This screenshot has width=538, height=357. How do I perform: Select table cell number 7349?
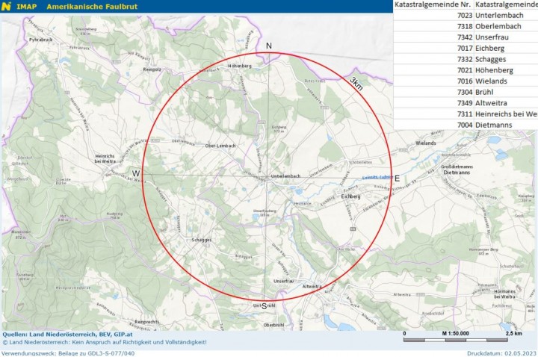pyautogui.click(x=465, y=103)
